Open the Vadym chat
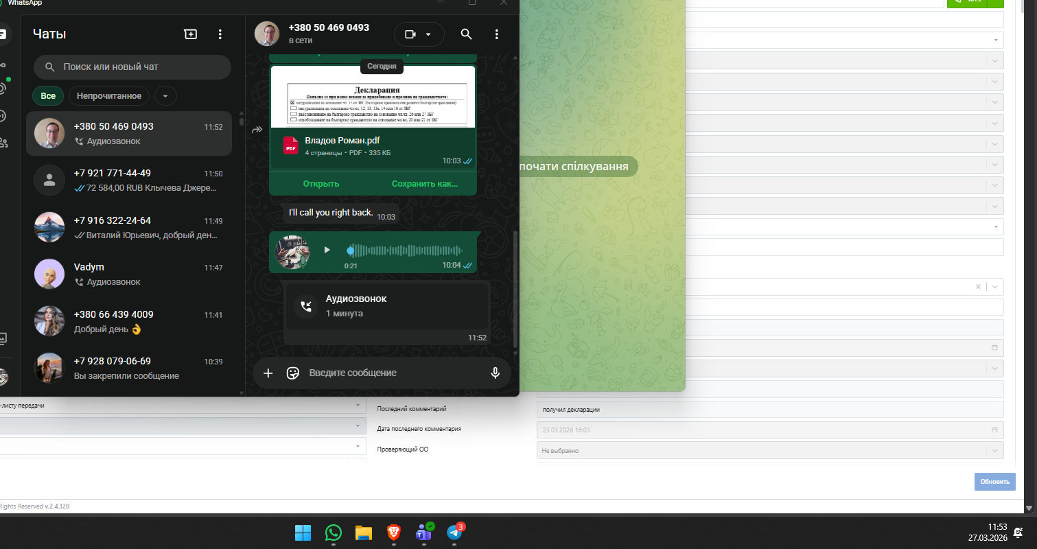1037x549 pixels. pos(129,274)
